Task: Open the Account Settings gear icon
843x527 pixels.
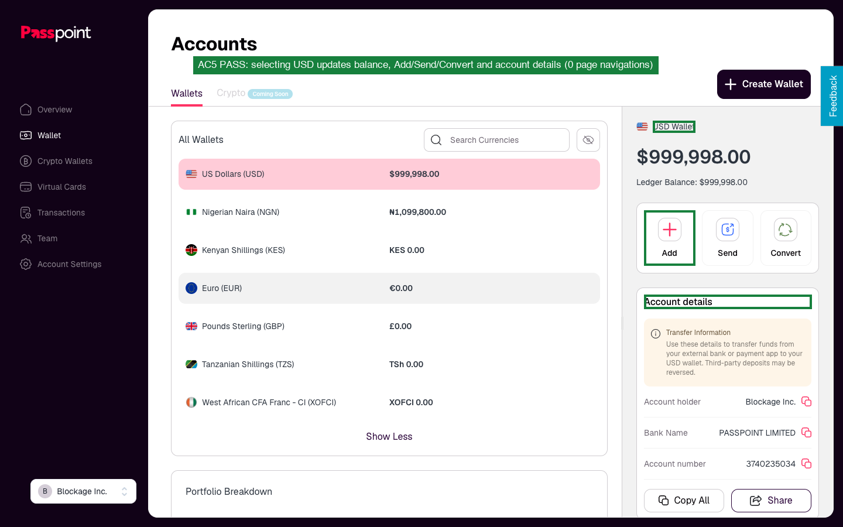Action: 26,264
